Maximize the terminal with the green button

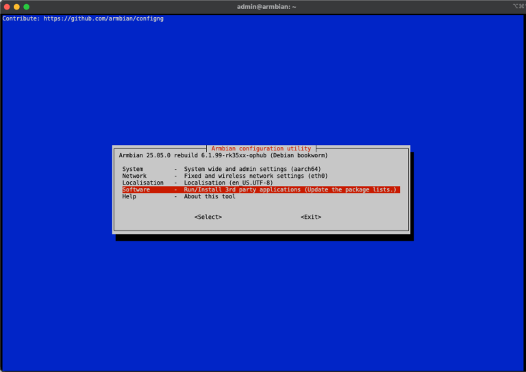click(x=27, y=6)
